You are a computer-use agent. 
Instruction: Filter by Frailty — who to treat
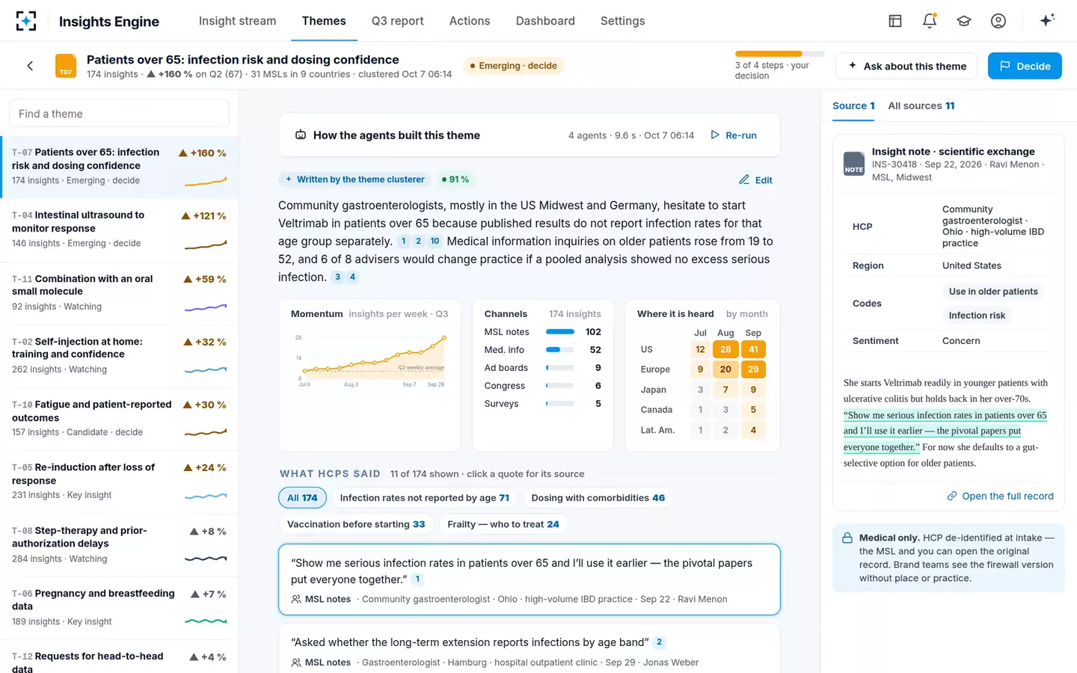click(503, 524)
